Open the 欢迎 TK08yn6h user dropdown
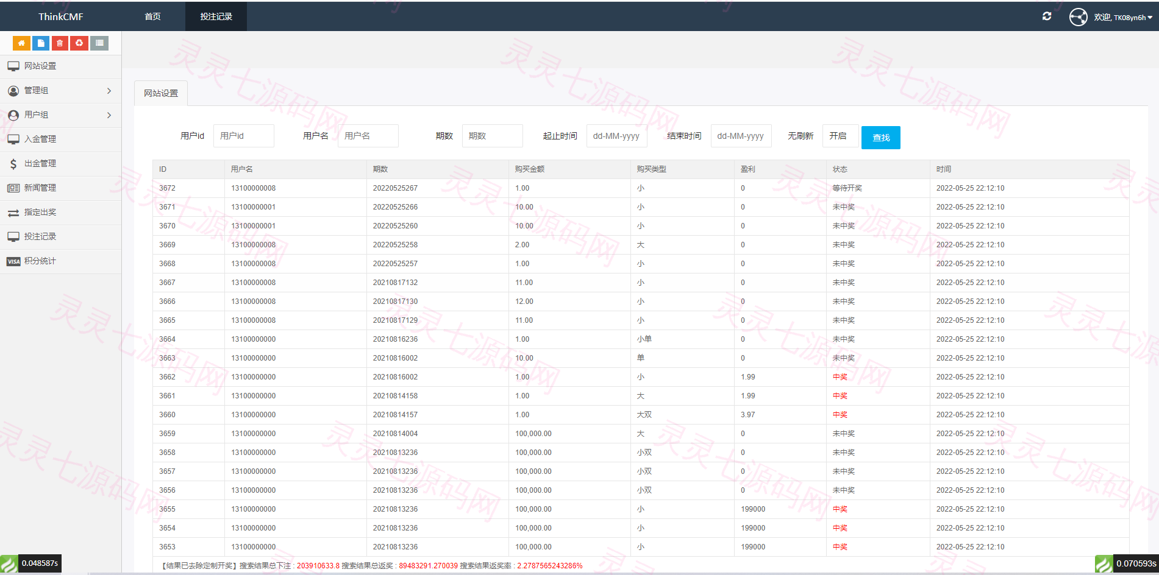Viewport: 1159px width, 575px height. pyautogui.click(x=1122, y=17)
